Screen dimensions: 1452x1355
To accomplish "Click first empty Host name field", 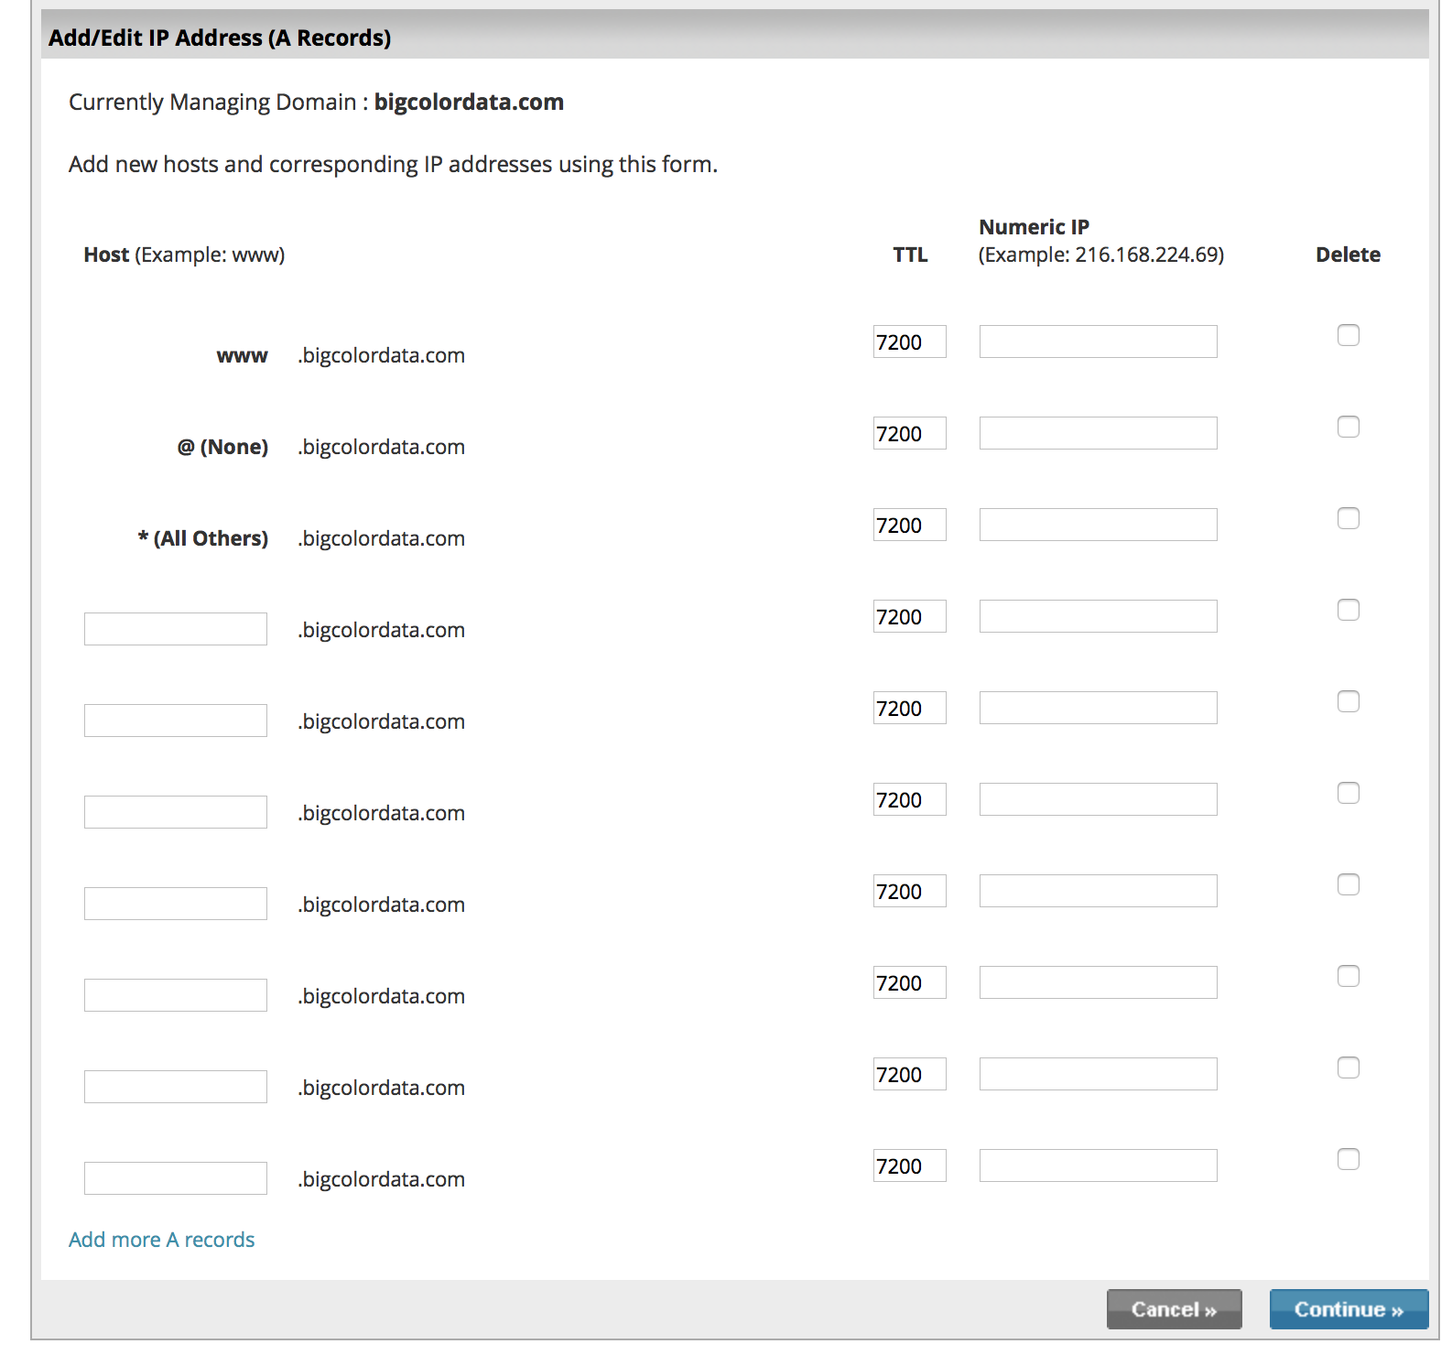I will point(176,629).
